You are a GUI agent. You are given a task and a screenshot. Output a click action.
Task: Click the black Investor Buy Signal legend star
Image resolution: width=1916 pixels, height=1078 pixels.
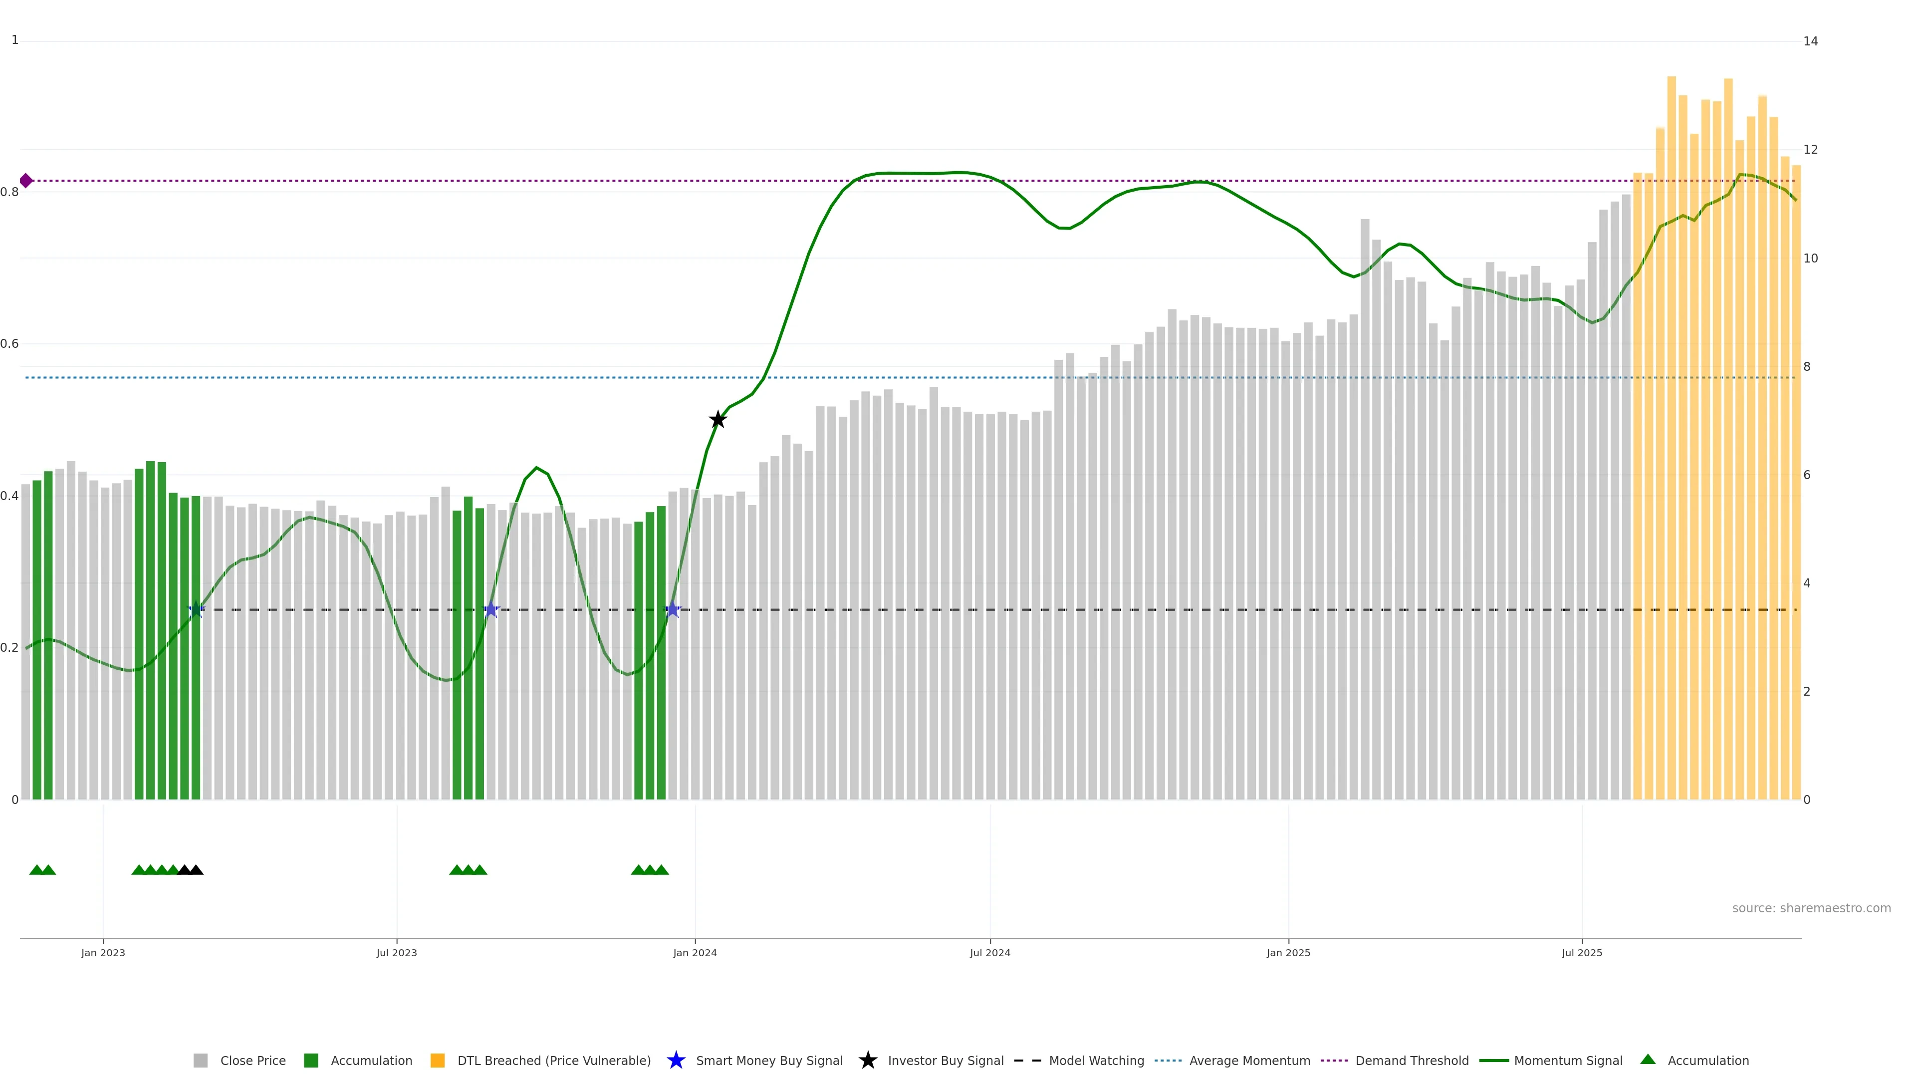click(867, 1060)
